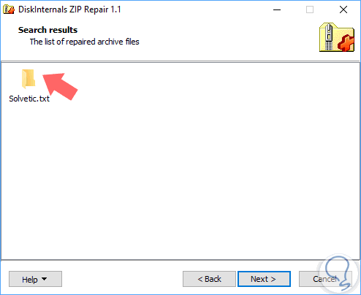361x295 pixels.
Task: Close the ZIP Repair wizard window
Action: click(343, 9)
